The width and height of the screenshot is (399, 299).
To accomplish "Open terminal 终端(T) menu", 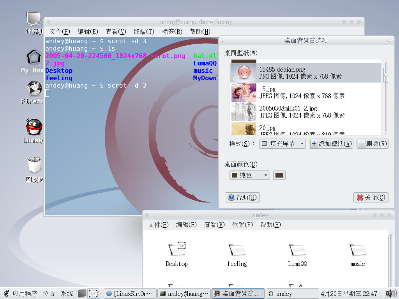I will click(x=144, y=32).
